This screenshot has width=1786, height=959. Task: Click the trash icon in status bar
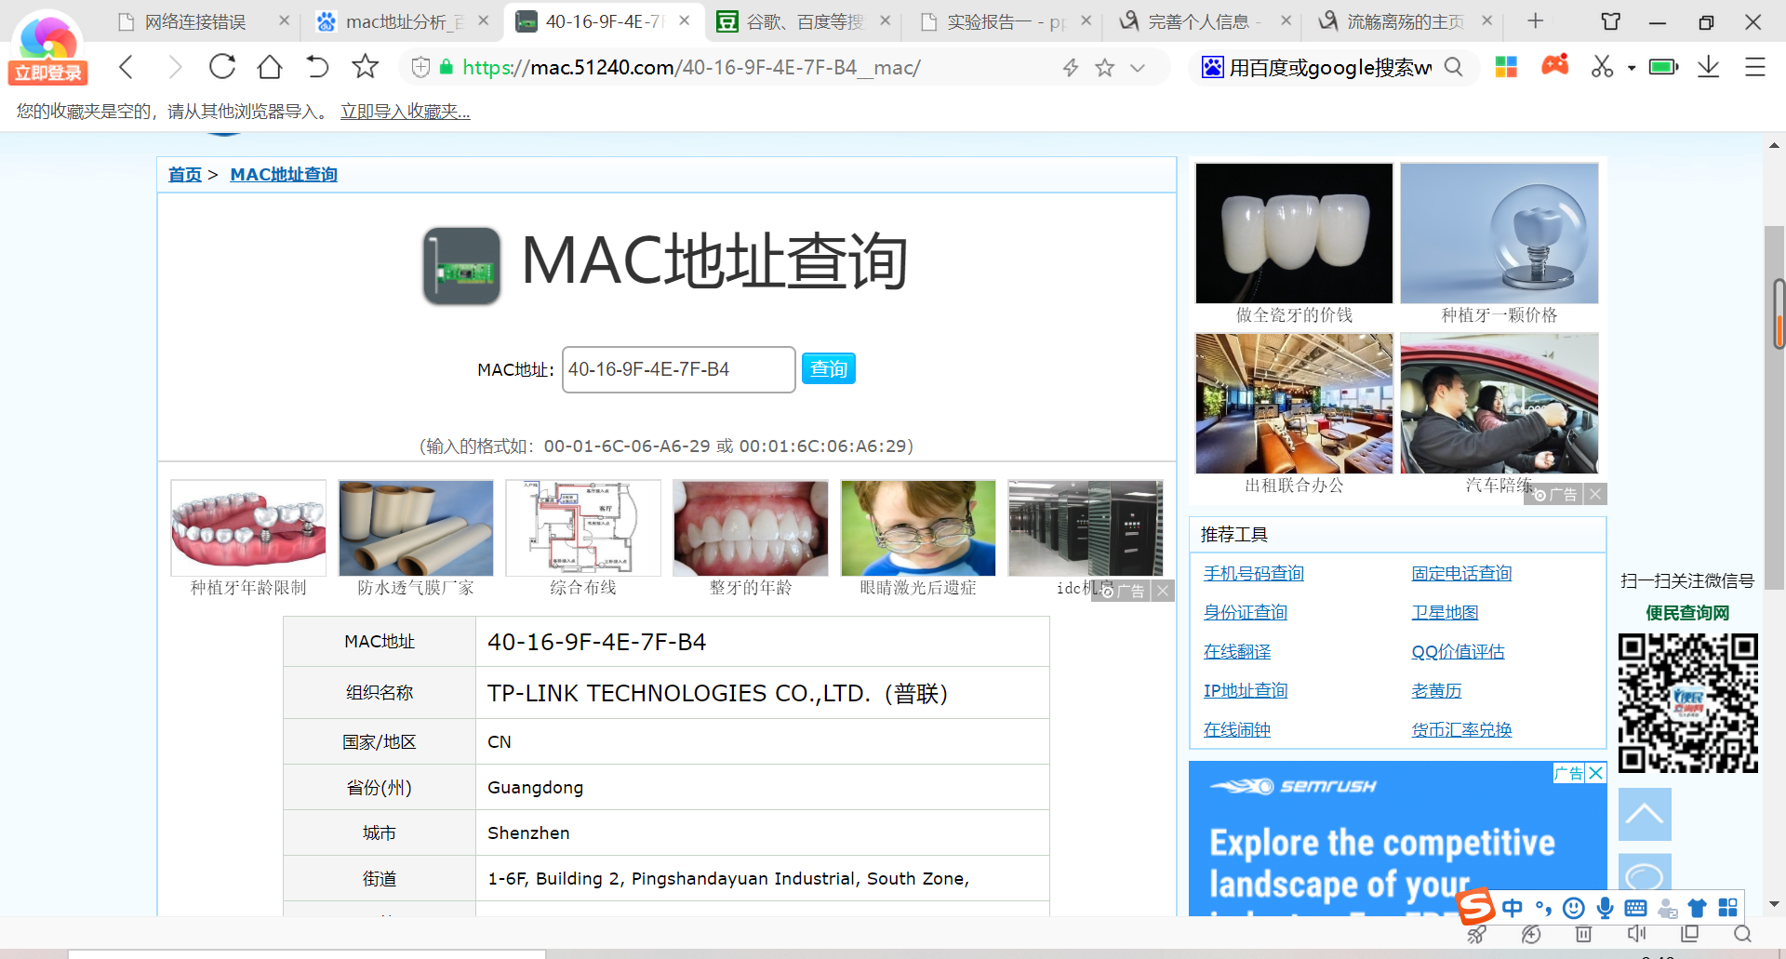coord(1583,934)
